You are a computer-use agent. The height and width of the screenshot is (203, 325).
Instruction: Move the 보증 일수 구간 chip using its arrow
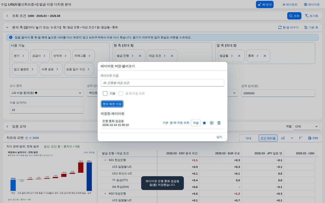coord(89,69)
